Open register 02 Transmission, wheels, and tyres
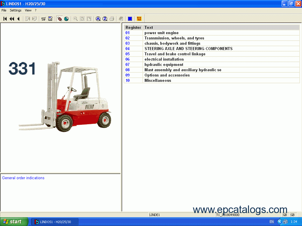Screen dimensions: 302x226 click(211, 38)
